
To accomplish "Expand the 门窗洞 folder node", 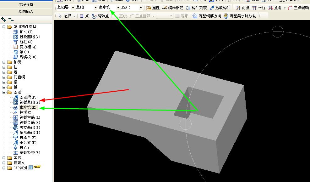I will tap(4, 77).
